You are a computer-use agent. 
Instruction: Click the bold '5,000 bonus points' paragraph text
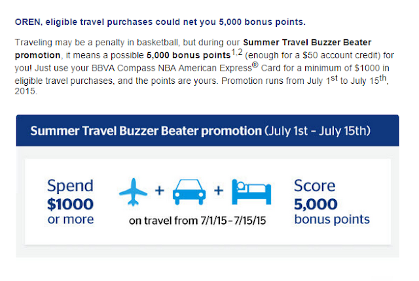point(189,55)
